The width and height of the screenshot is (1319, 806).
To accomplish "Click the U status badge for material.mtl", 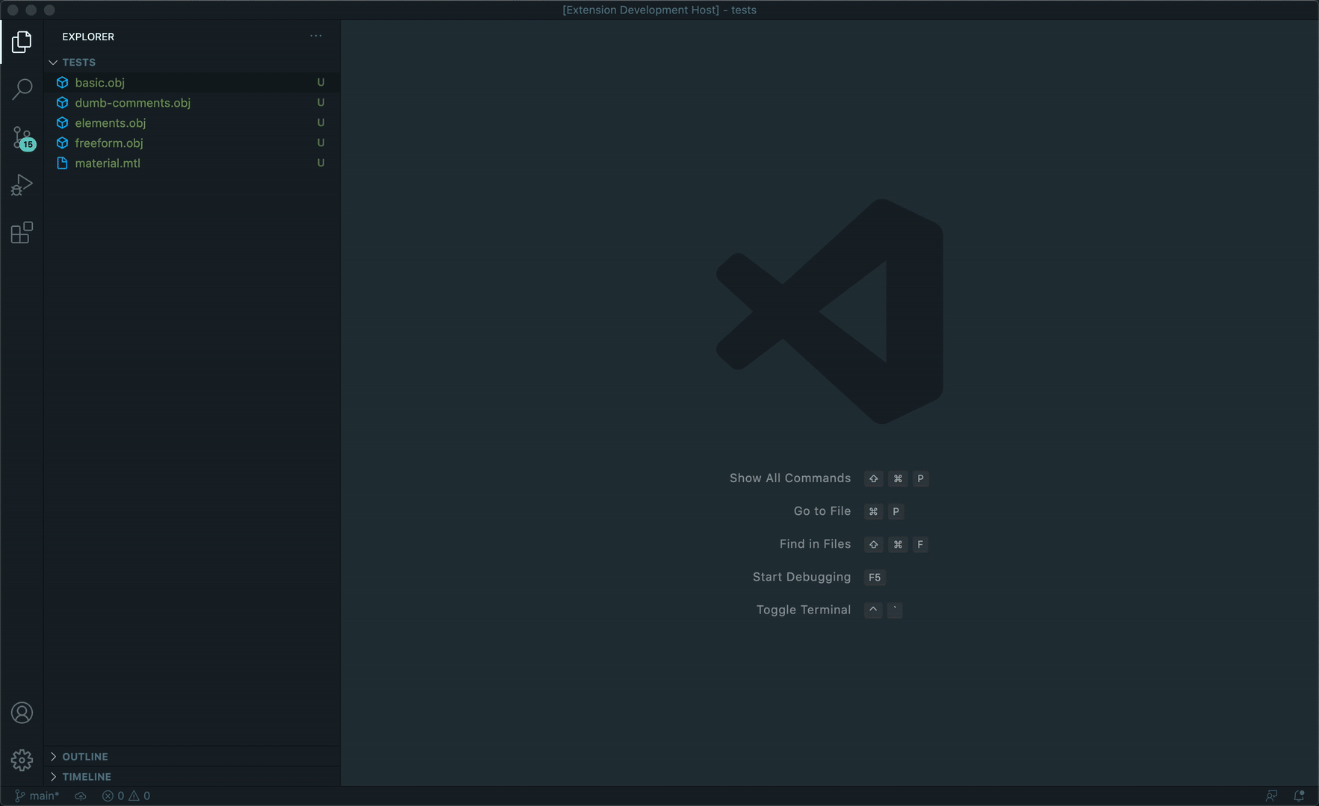I will click(321, 163).
